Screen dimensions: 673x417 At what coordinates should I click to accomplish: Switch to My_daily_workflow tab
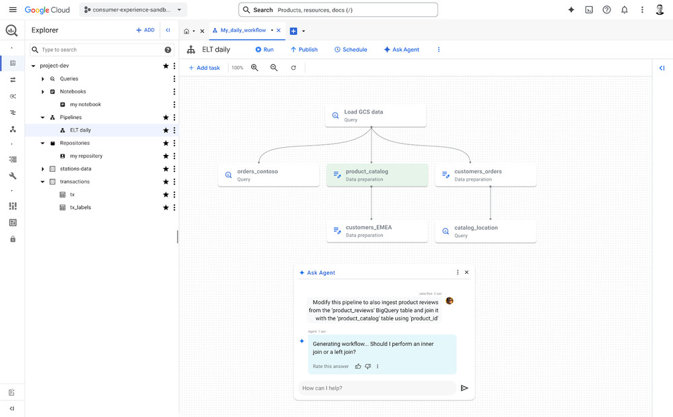244,31
